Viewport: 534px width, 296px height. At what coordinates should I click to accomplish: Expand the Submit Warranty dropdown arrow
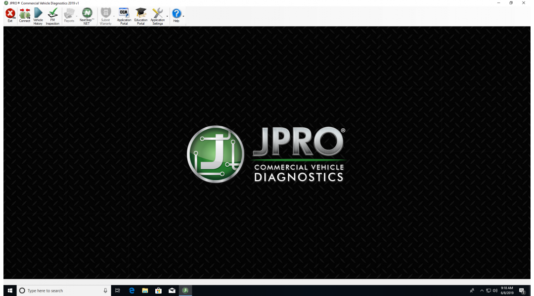[114, 16]
